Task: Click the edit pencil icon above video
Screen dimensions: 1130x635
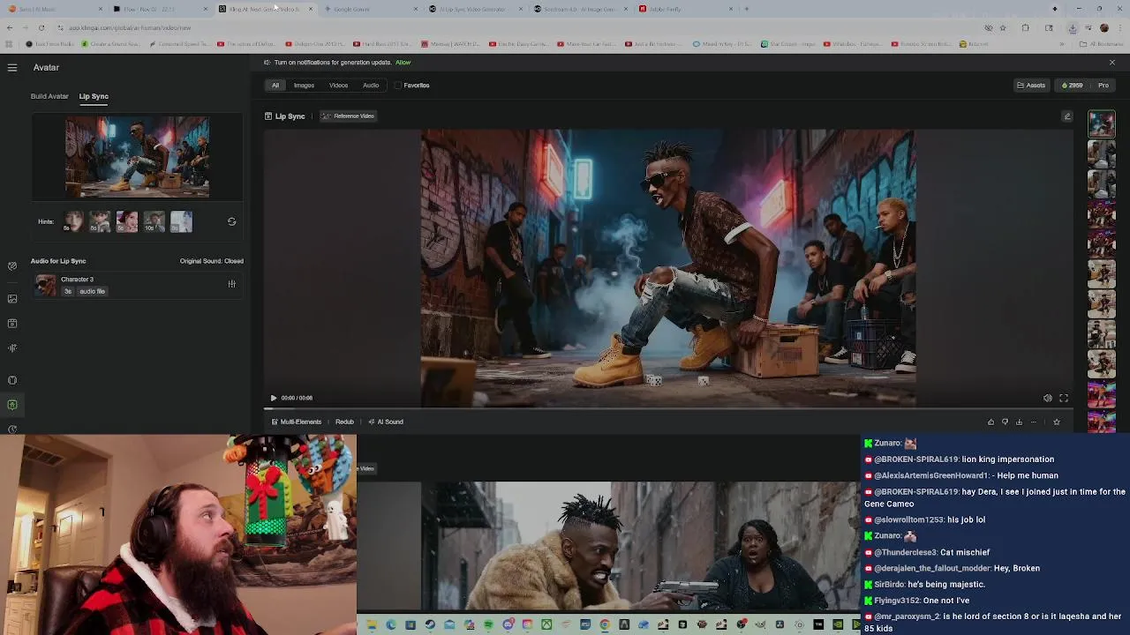Action: (x=1066, y=116)
